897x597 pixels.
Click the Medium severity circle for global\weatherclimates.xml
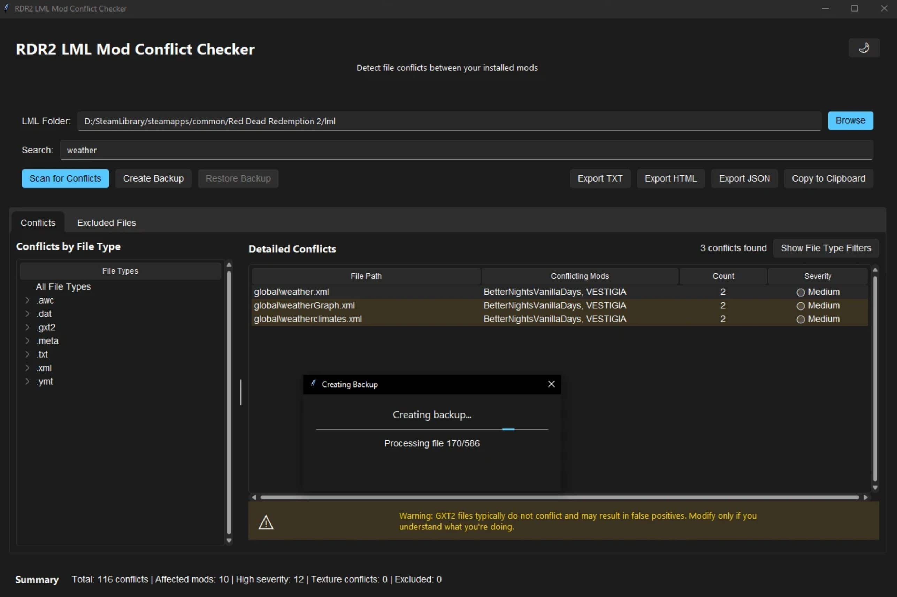[x=800, y=319]
